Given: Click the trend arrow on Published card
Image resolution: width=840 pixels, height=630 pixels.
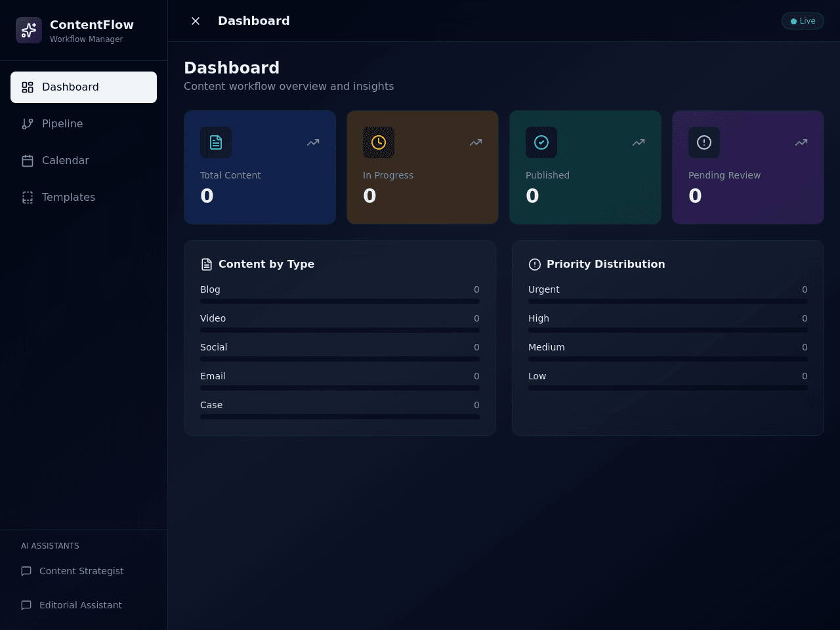Looking at the screenshot, I should 639,142.
